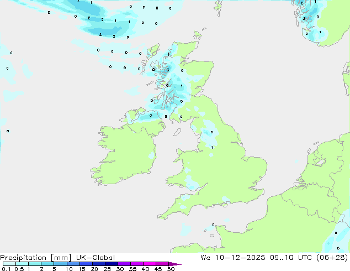Click the 25–30 mm navy legend swatch
Viewport: 350px width, 271px height.
click(x=111, y=264)
